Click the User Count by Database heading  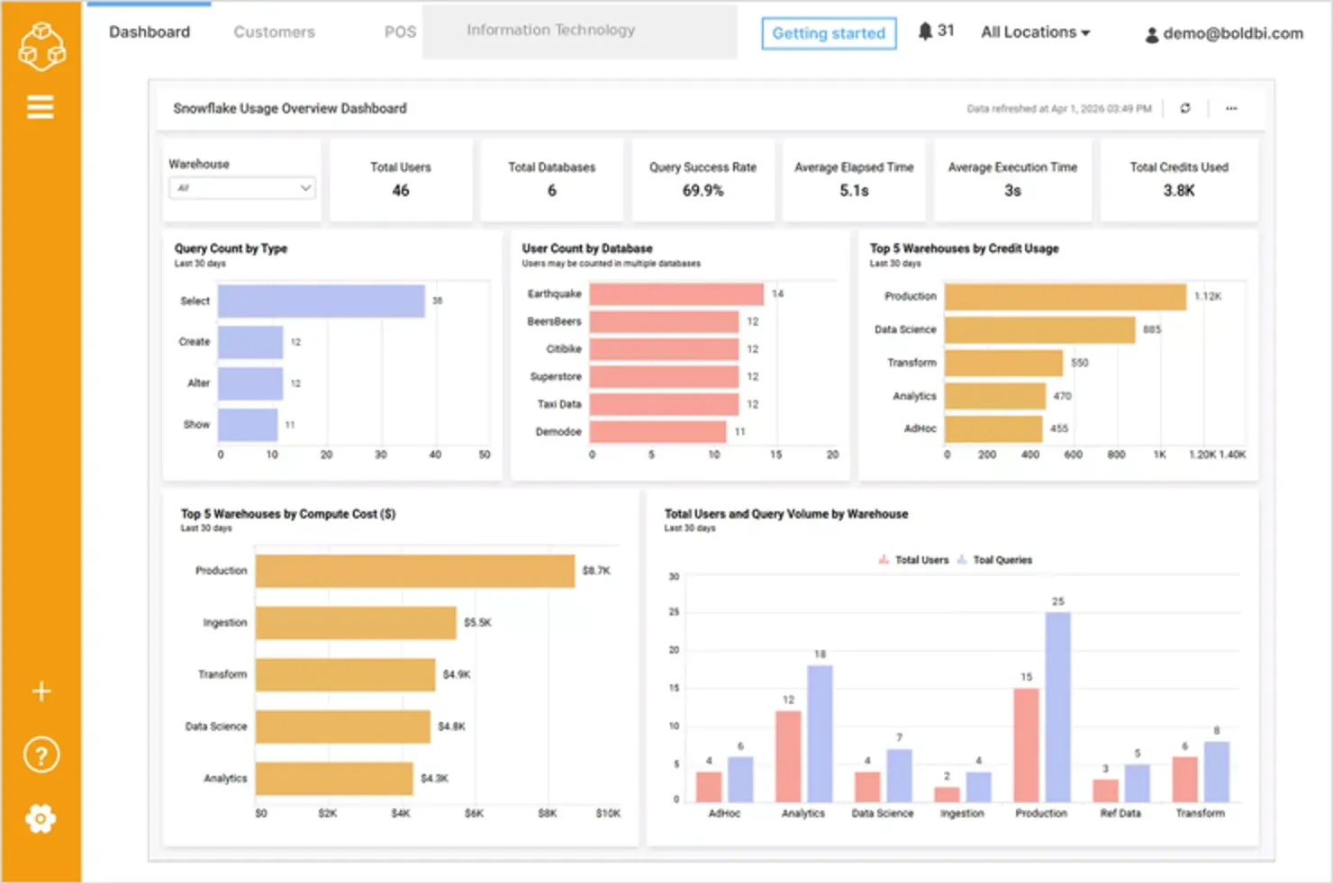pyautogui.click(x=587, y=248)
